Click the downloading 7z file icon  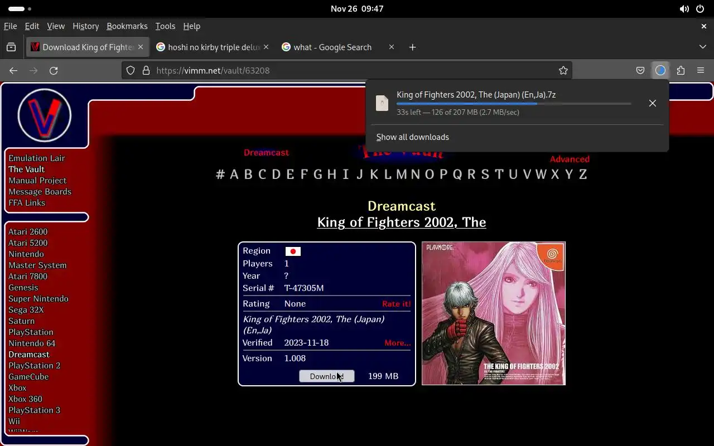[382, 103]
